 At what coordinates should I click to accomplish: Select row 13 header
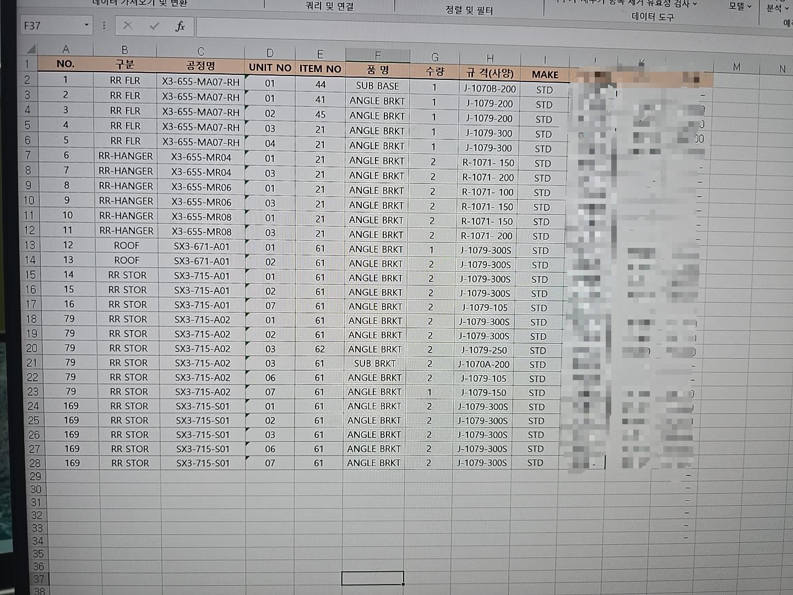29,245
